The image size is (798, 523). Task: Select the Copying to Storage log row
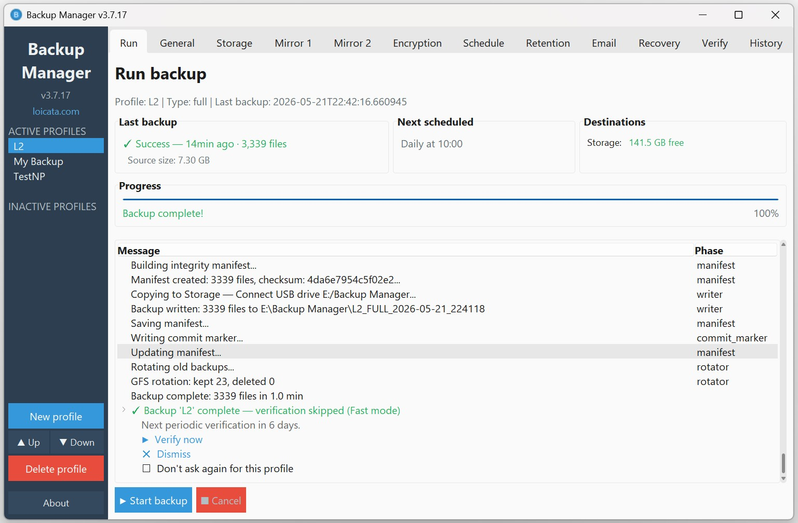[x=448, y=294]
